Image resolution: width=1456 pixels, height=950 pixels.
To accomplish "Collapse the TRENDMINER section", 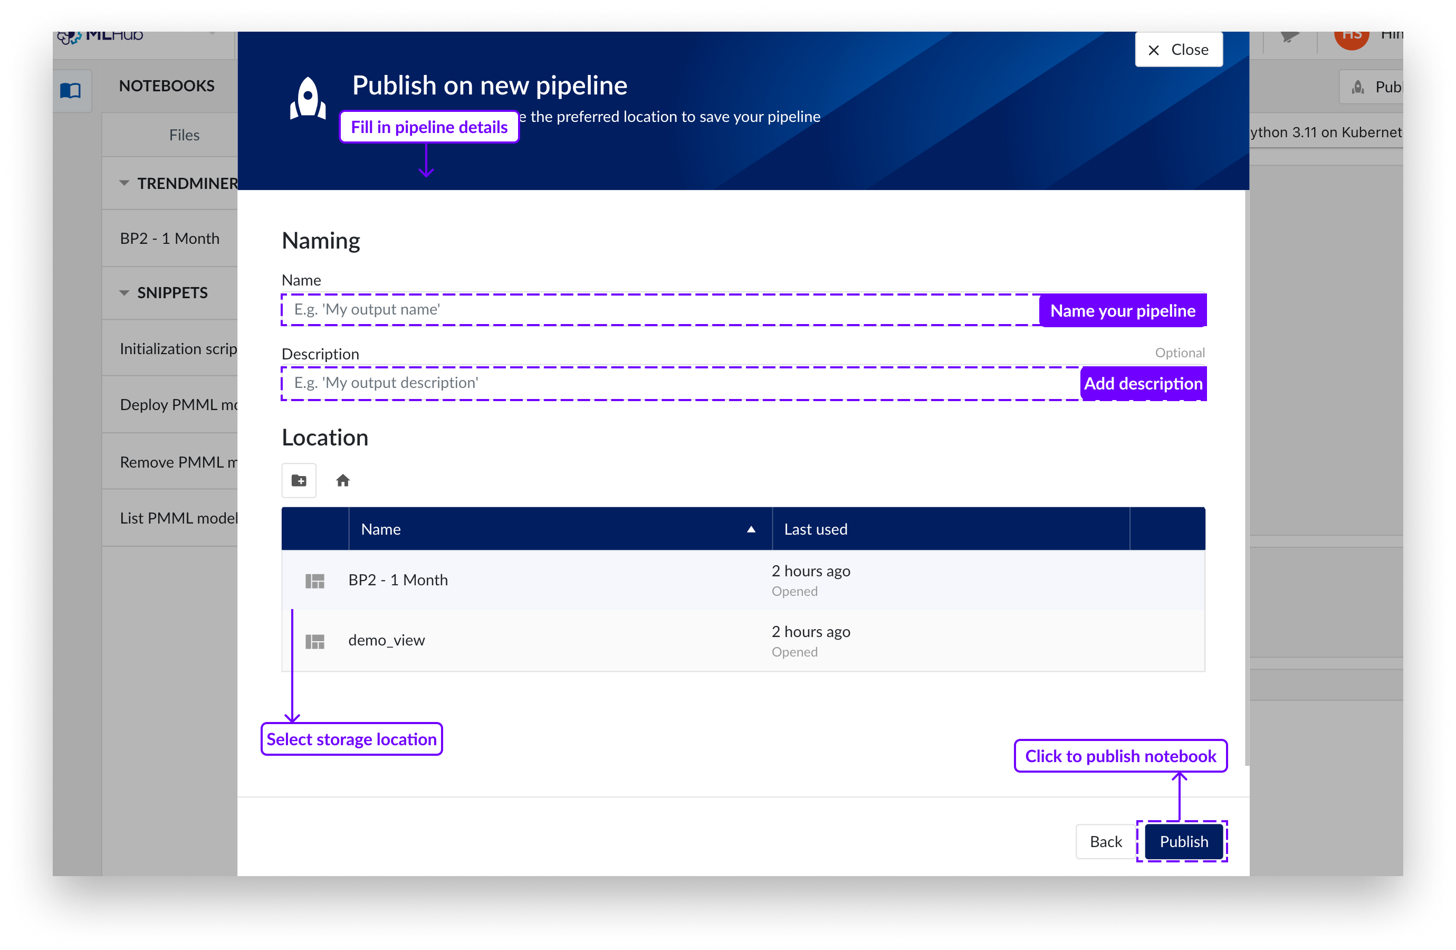I will pyautogui.click(x=124, y=183).
